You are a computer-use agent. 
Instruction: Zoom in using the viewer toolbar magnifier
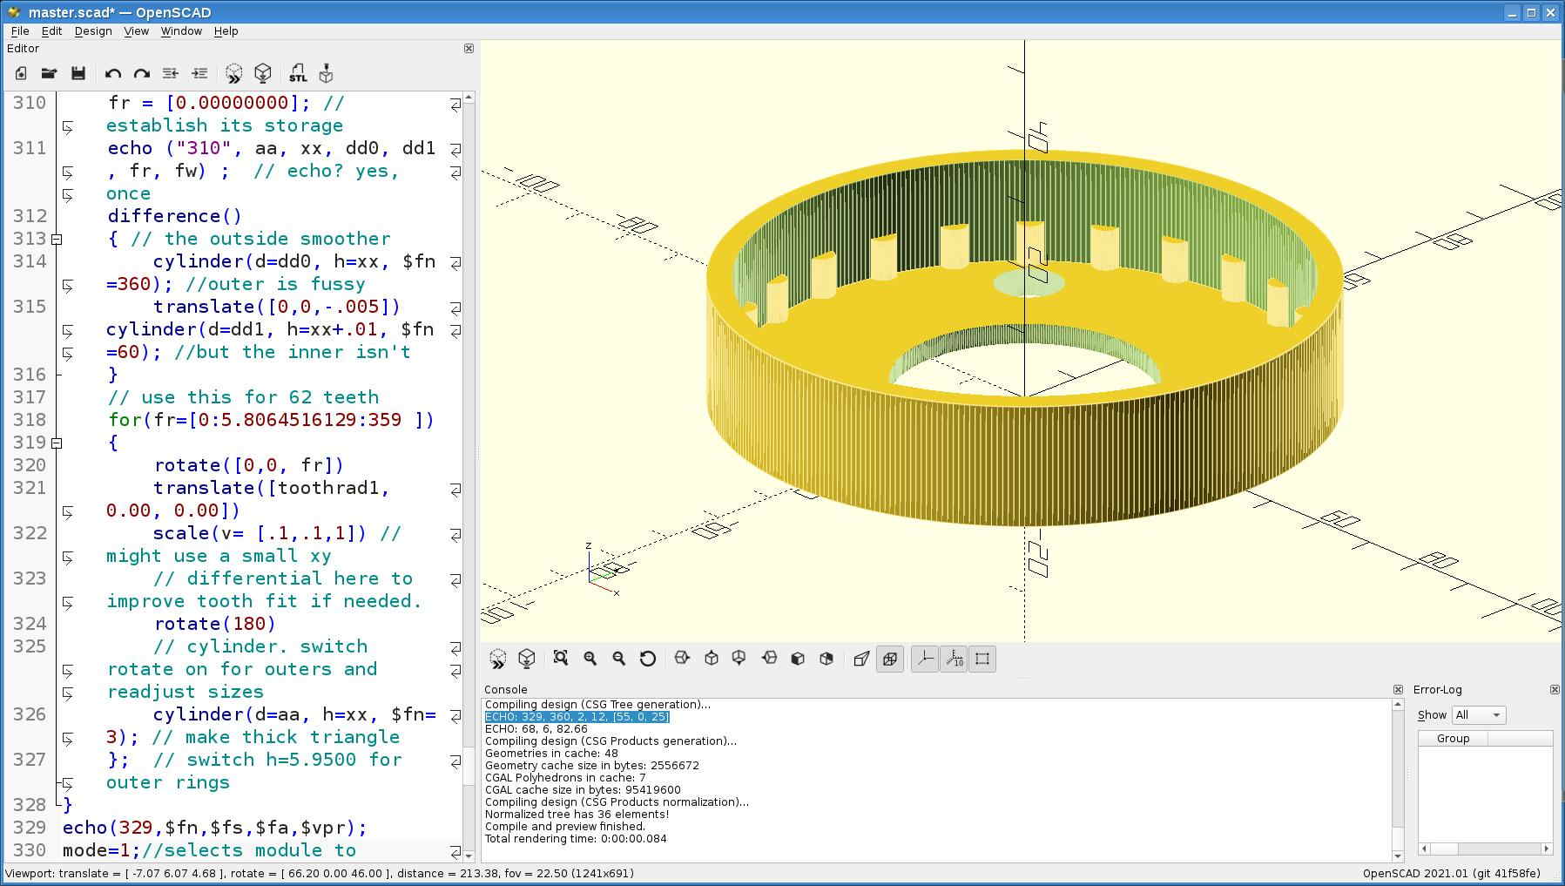click(590, 659)
